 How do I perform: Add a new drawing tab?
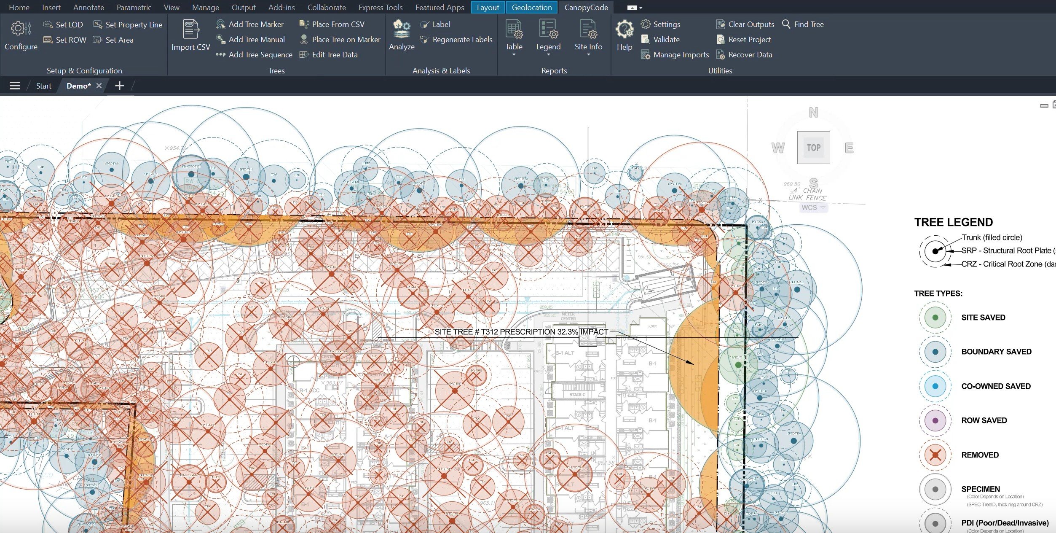point(120,86)
